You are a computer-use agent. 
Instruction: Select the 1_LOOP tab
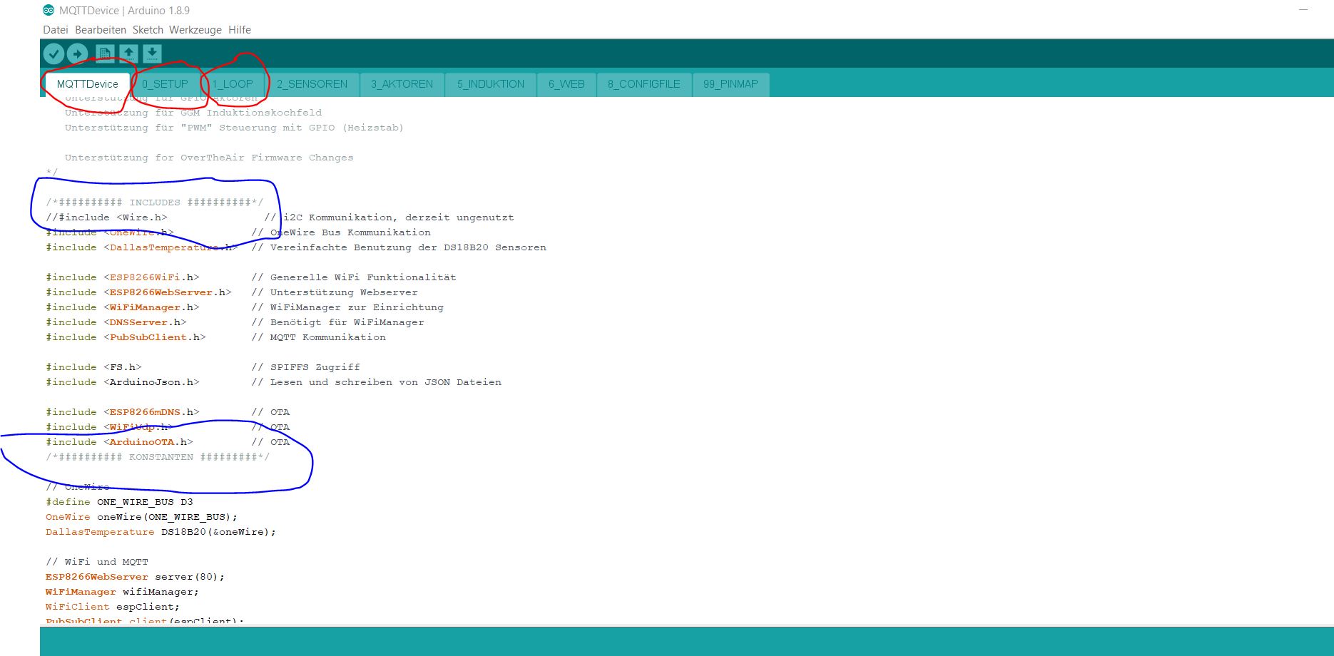click(233, 84)
